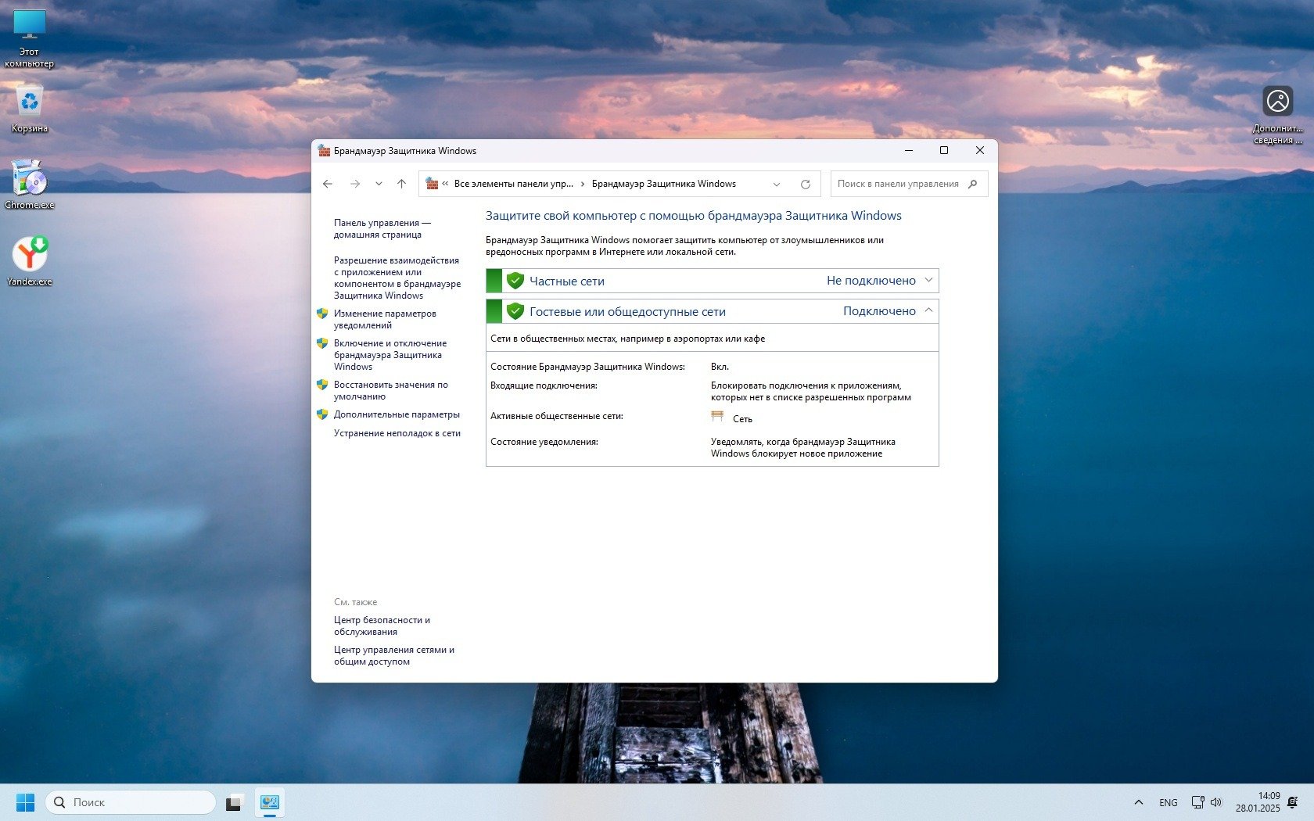1314x821 pixels.
Task: Click the volume icon in system tray
Action: tap(1216, 802)
